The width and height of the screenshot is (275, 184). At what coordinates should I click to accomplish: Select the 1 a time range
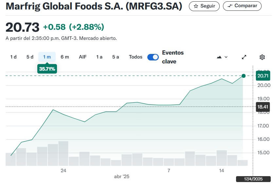pyautogui.click(x=99, y=57)
